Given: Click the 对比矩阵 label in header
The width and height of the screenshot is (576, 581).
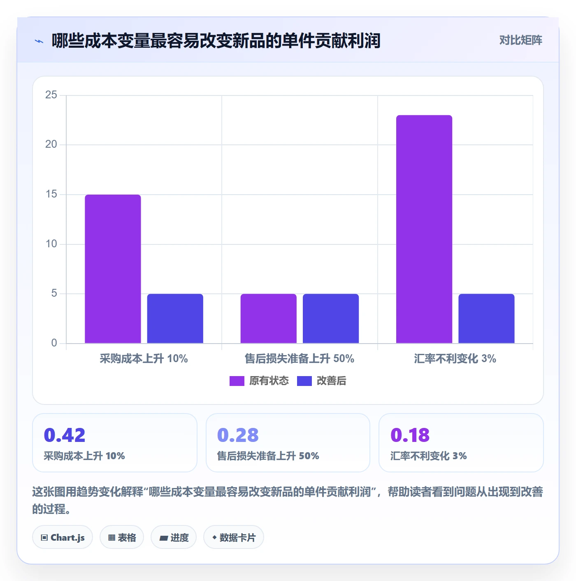Looking at the screenshot, I should [520, 40].
